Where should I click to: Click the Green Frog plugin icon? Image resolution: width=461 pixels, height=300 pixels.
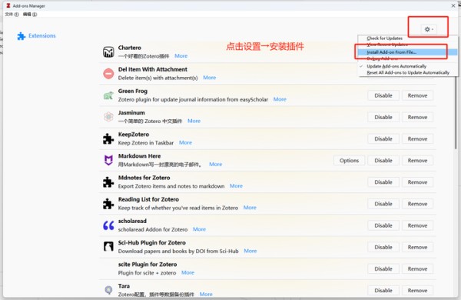[x=108, y=95]
